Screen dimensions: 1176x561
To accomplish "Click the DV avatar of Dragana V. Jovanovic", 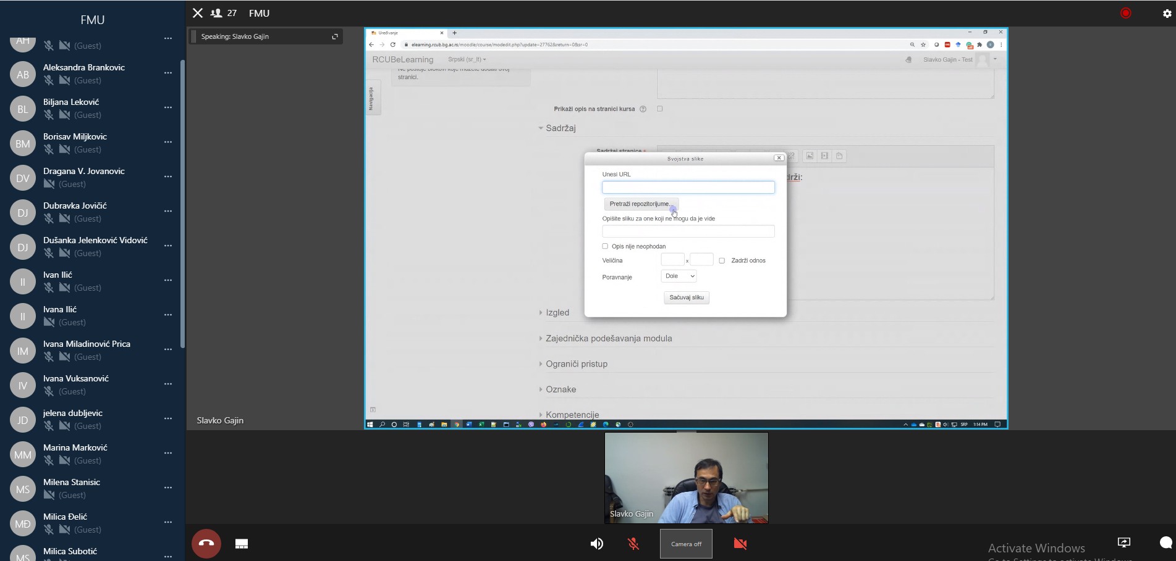I will pyautogui.click(x=23, y=178).
